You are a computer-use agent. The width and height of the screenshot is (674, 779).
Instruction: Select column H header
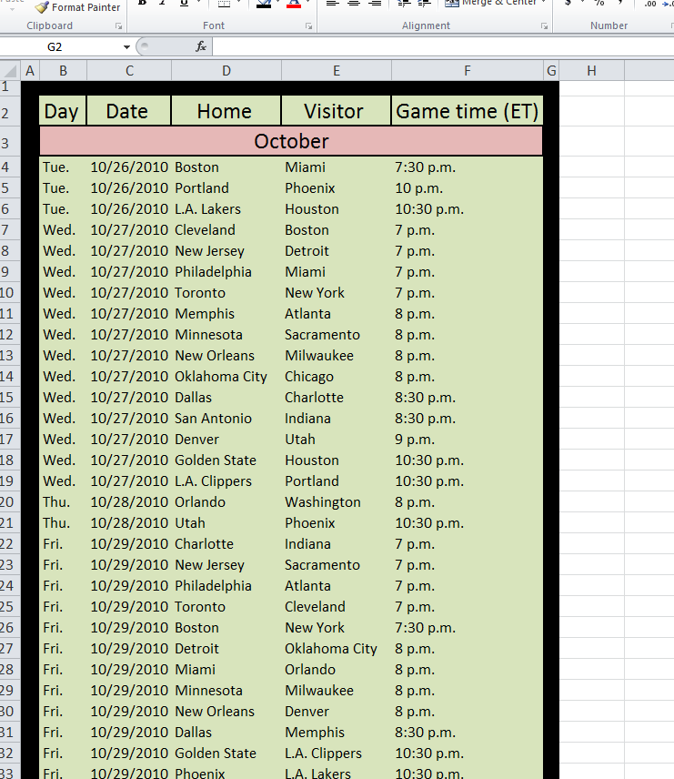(591, 71)
